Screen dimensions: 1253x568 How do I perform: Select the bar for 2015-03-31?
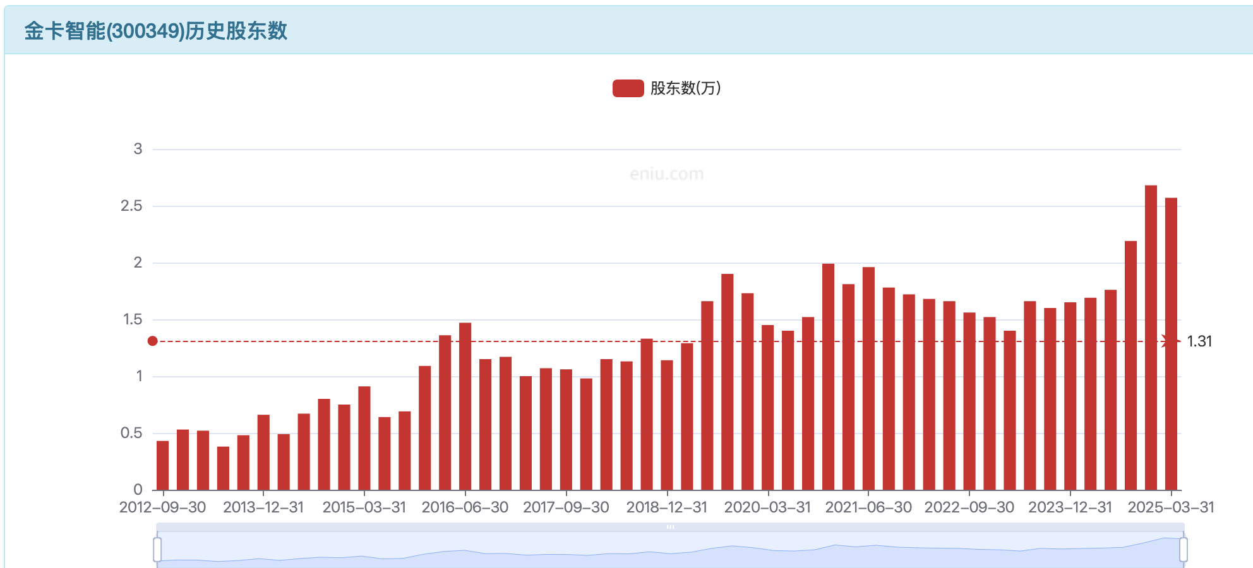pos(364,438)
